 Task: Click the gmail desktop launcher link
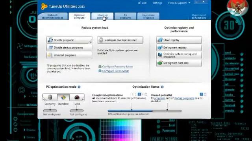[228, 53]
